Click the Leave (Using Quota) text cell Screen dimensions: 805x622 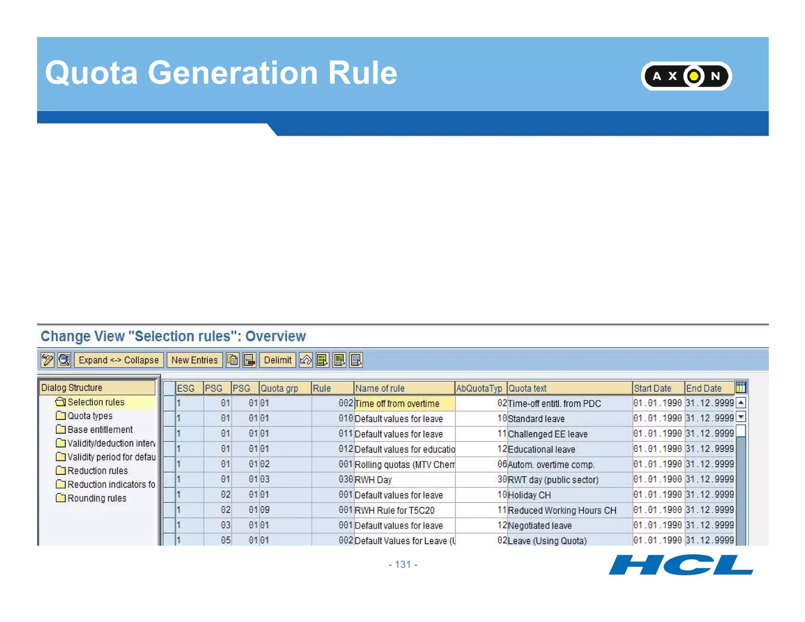[x=570, y=540]
